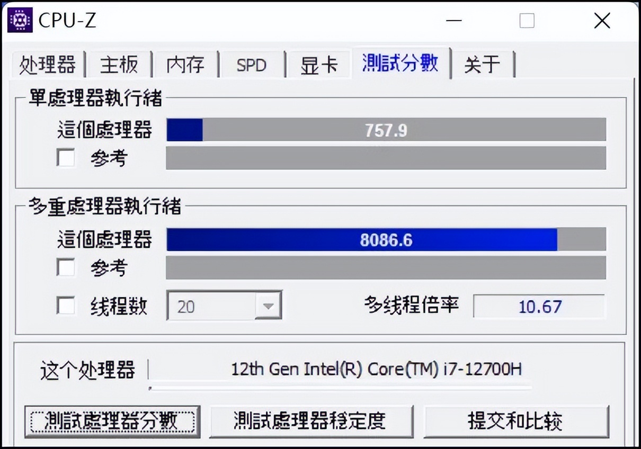Click the 提交和比较 button
641x449 pixels.
click(x=516, y=421)
